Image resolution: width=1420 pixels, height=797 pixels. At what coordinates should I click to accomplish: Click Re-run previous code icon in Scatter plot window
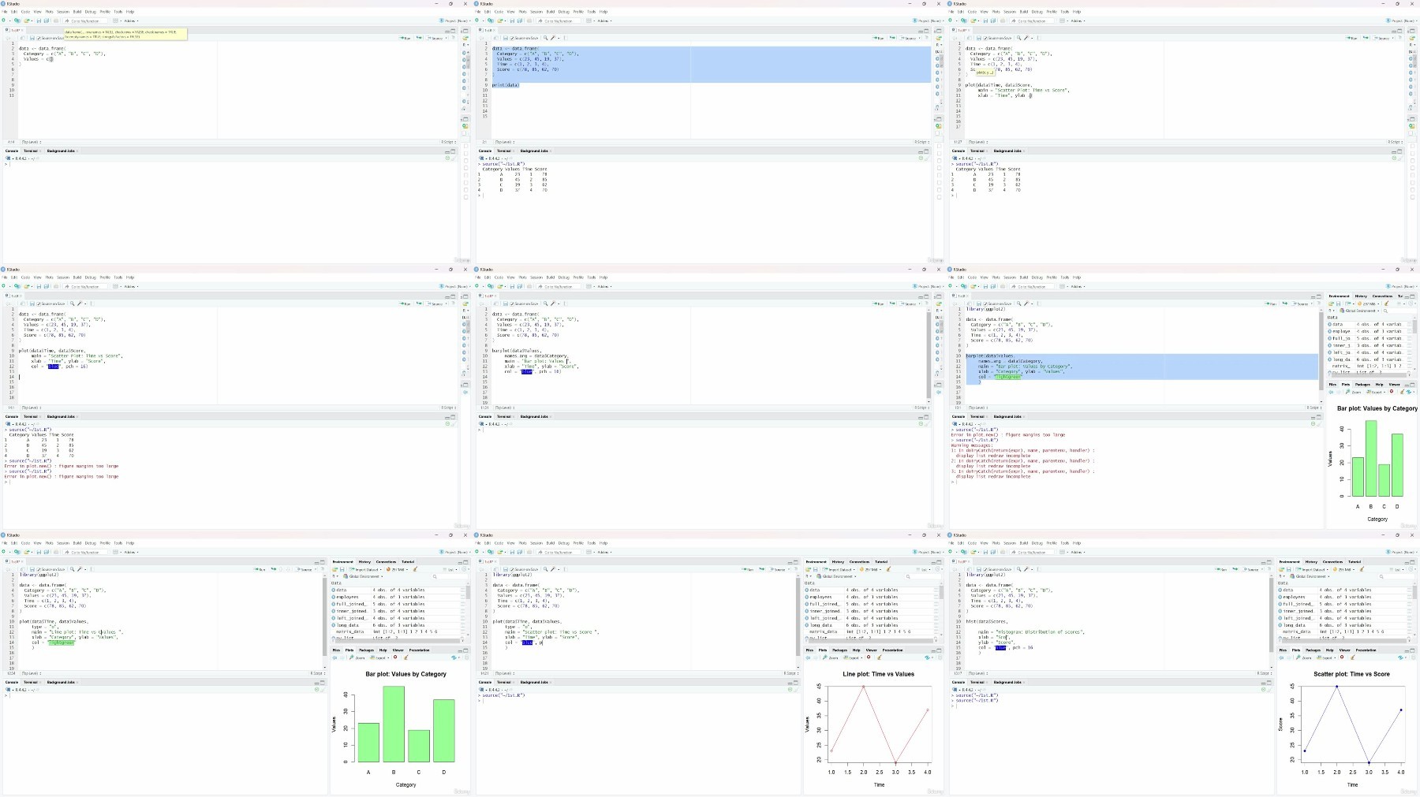pyautogui.click(x=1235, y=569)
